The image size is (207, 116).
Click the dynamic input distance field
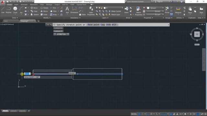point(27,74)
